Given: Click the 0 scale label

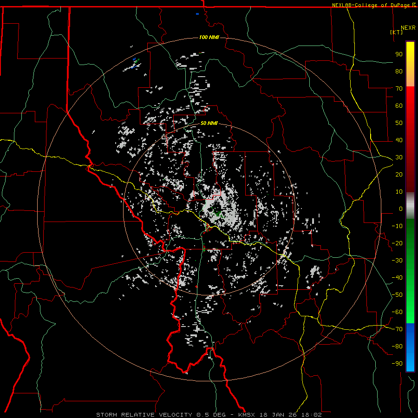Looking at the screenshot, I should pos(401,209).
